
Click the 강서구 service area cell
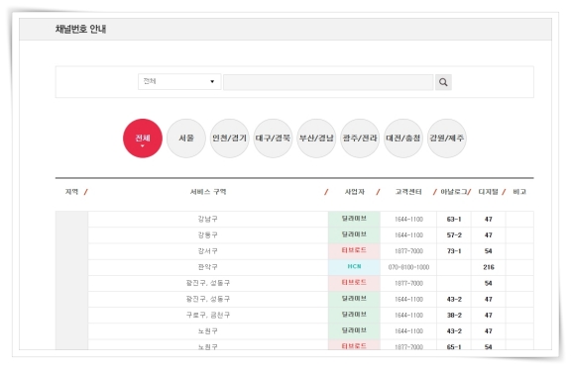coord(208,251)
